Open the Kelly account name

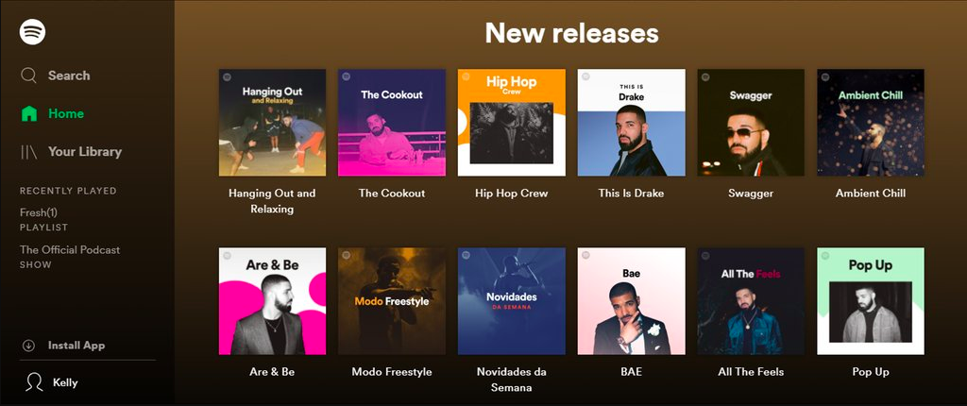65,382
